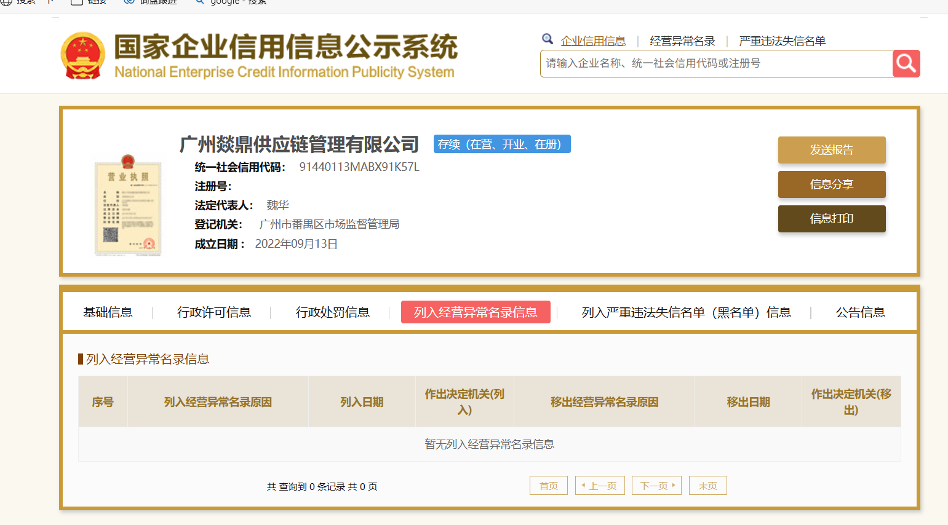Click the small magnifier icon beside 企业信用信息
948x525 pixels.
click(x=548, y=39)
